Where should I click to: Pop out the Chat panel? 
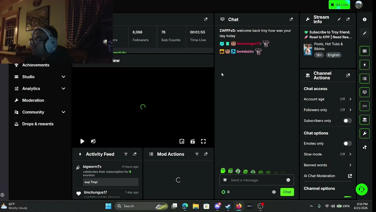coord(291,19)
